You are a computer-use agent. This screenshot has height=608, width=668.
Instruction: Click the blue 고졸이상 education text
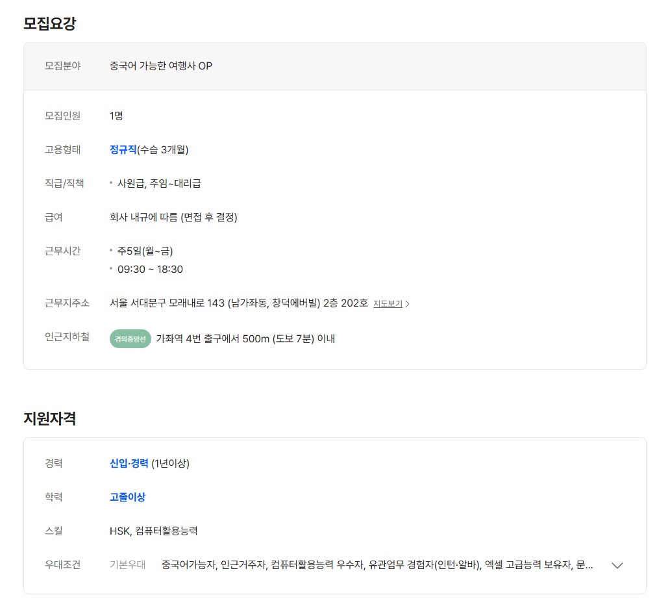coord(127,497)
